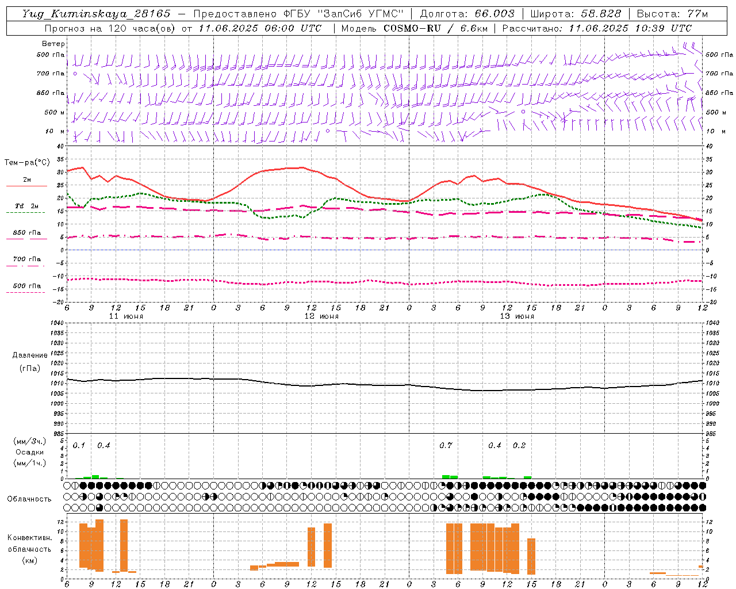Click the Давление pressure panel label
The height and width of the screenshot is (589, 736).
(x=30, y=355)
